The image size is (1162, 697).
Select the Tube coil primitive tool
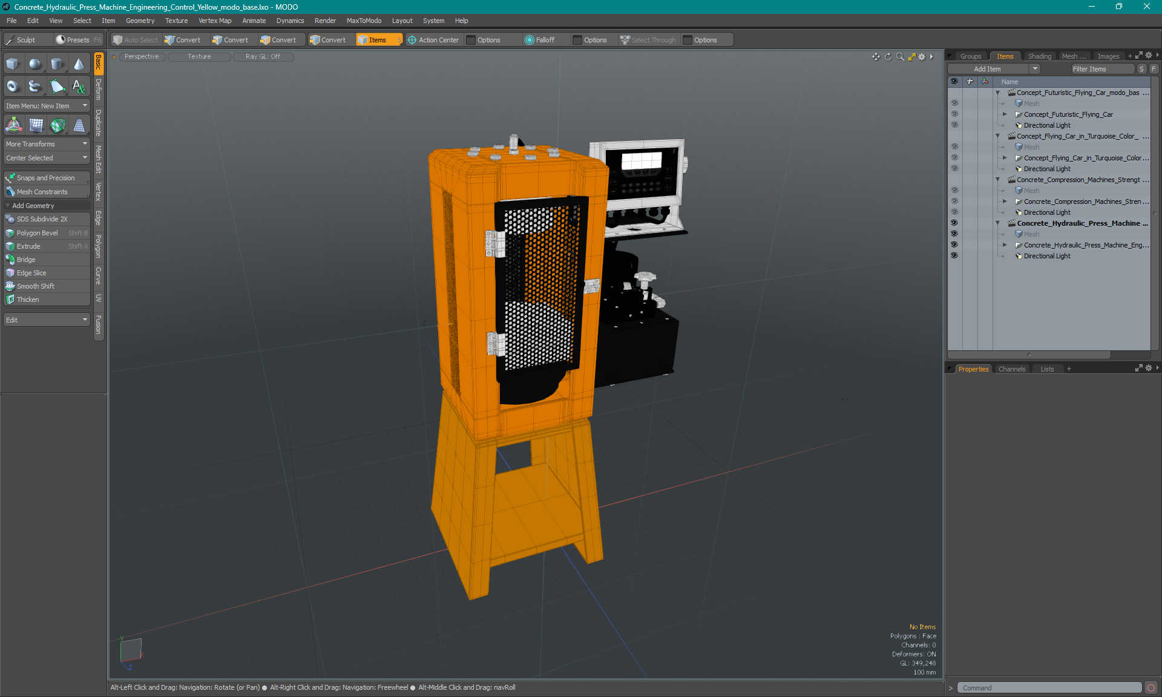point(35,87)
